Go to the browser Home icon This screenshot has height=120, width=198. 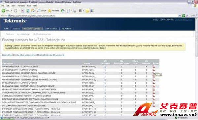(33, 11)
